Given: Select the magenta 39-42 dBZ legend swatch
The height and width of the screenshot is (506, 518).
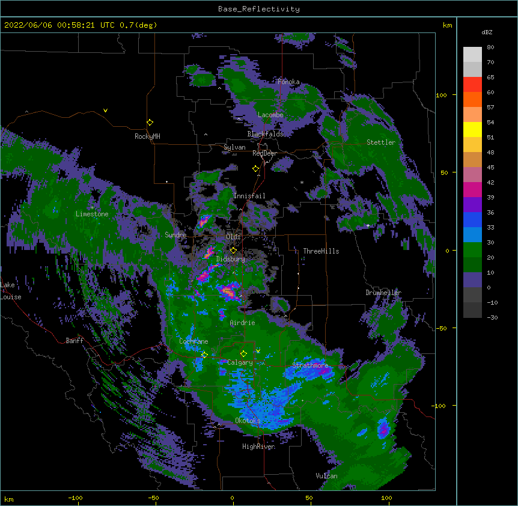Looking at the screenshot, I should pos(472,189).
